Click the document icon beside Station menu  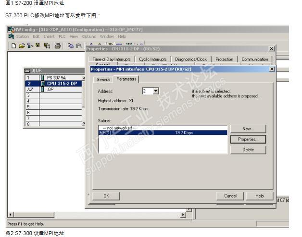(11, 36)
